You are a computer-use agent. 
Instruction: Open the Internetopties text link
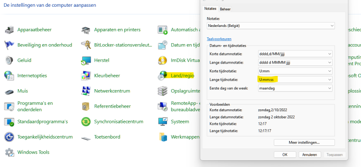(x=32, y=76)
